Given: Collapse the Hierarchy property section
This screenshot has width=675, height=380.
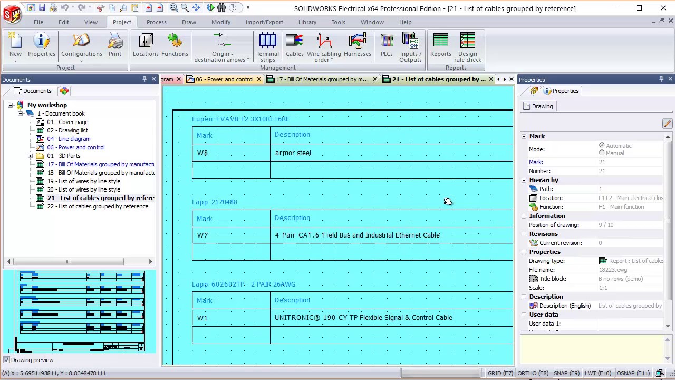Looking at the screenshot, I should [524, 180].
